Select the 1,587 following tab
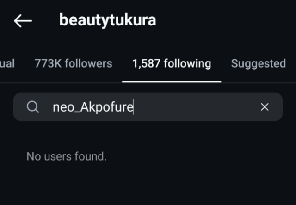 point(172,63)
